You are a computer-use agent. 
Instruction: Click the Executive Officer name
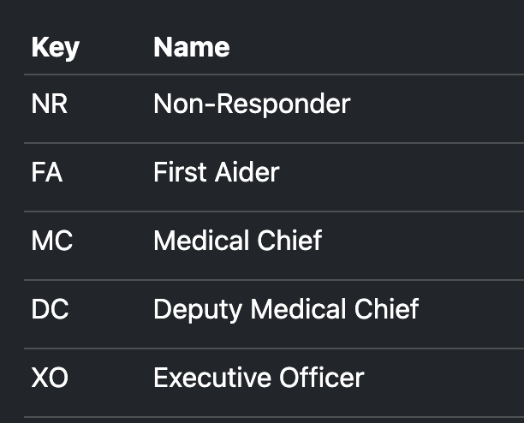click(259, 378)
